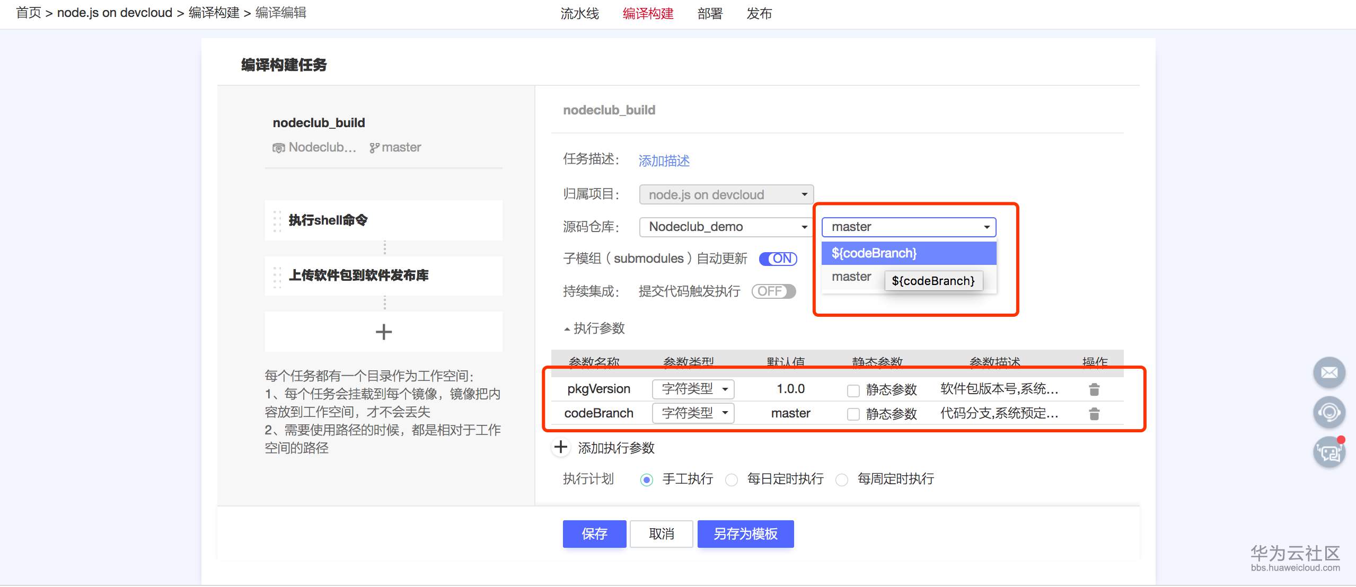Collapse the 执行参数 section
Viewport: 1356px width, 587px height.
point(567,328)
